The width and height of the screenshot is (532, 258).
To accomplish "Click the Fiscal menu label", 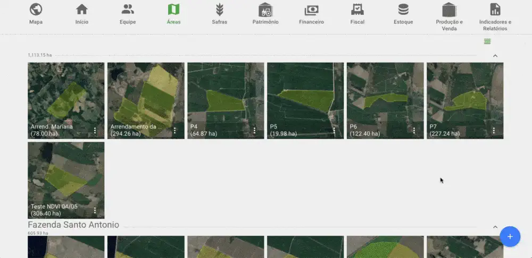I will coord(358,22).
